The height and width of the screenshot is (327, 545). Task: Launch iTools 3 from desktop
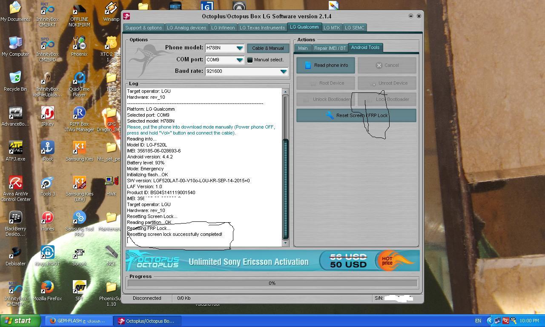point(47,186)
